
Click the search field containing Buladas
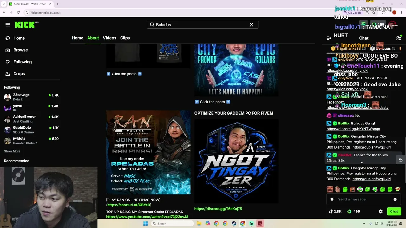coord(202,25)
